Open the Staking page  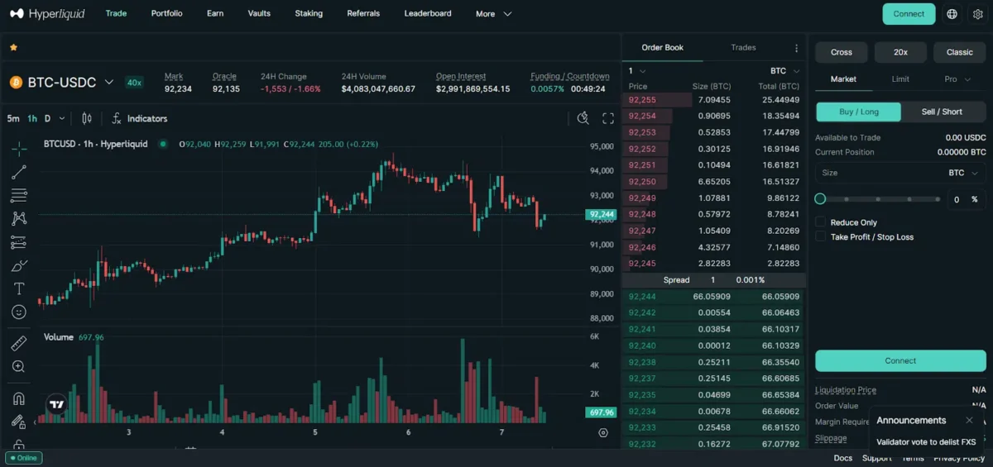[x=309, y=14]
